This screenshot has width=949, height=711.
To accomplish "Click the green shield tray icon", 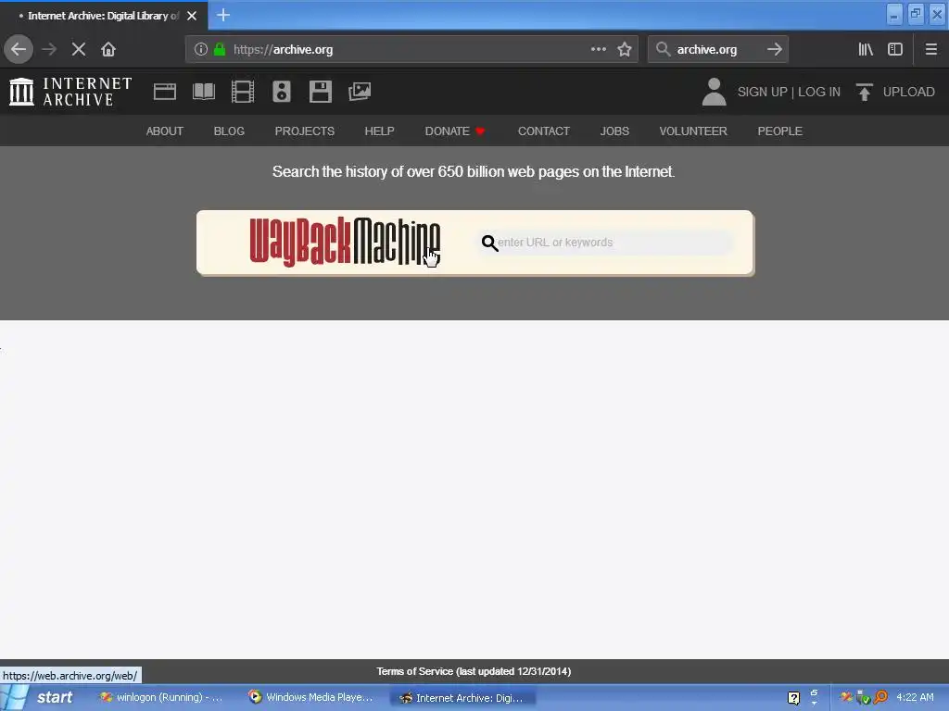I will (x=863, y=698).
